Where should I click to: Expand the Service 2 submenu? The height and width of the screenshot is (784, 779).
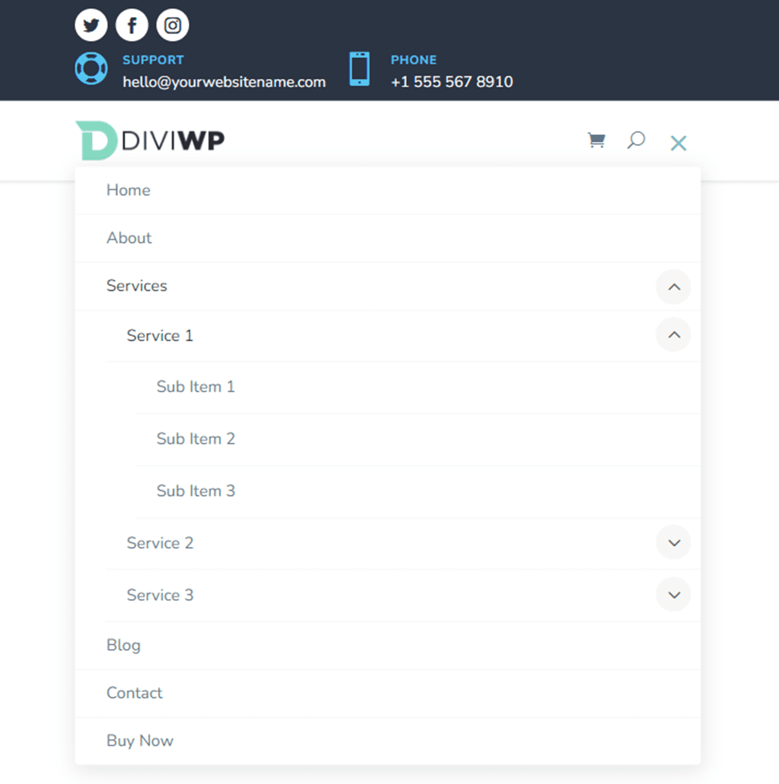[x=673, y=543]
